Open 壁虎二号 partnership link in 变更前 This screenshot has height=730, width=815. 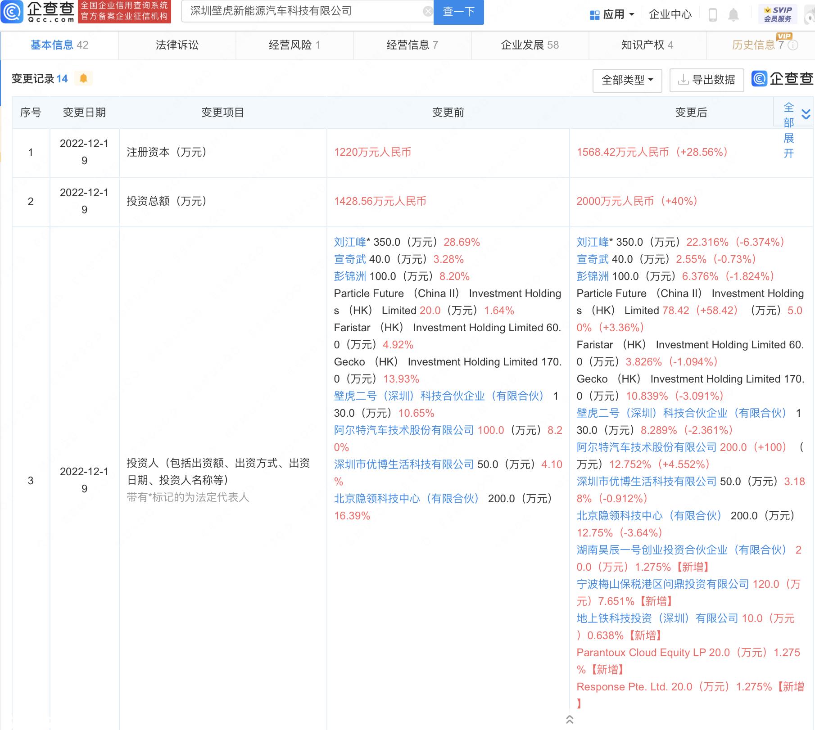coord(439,396)
